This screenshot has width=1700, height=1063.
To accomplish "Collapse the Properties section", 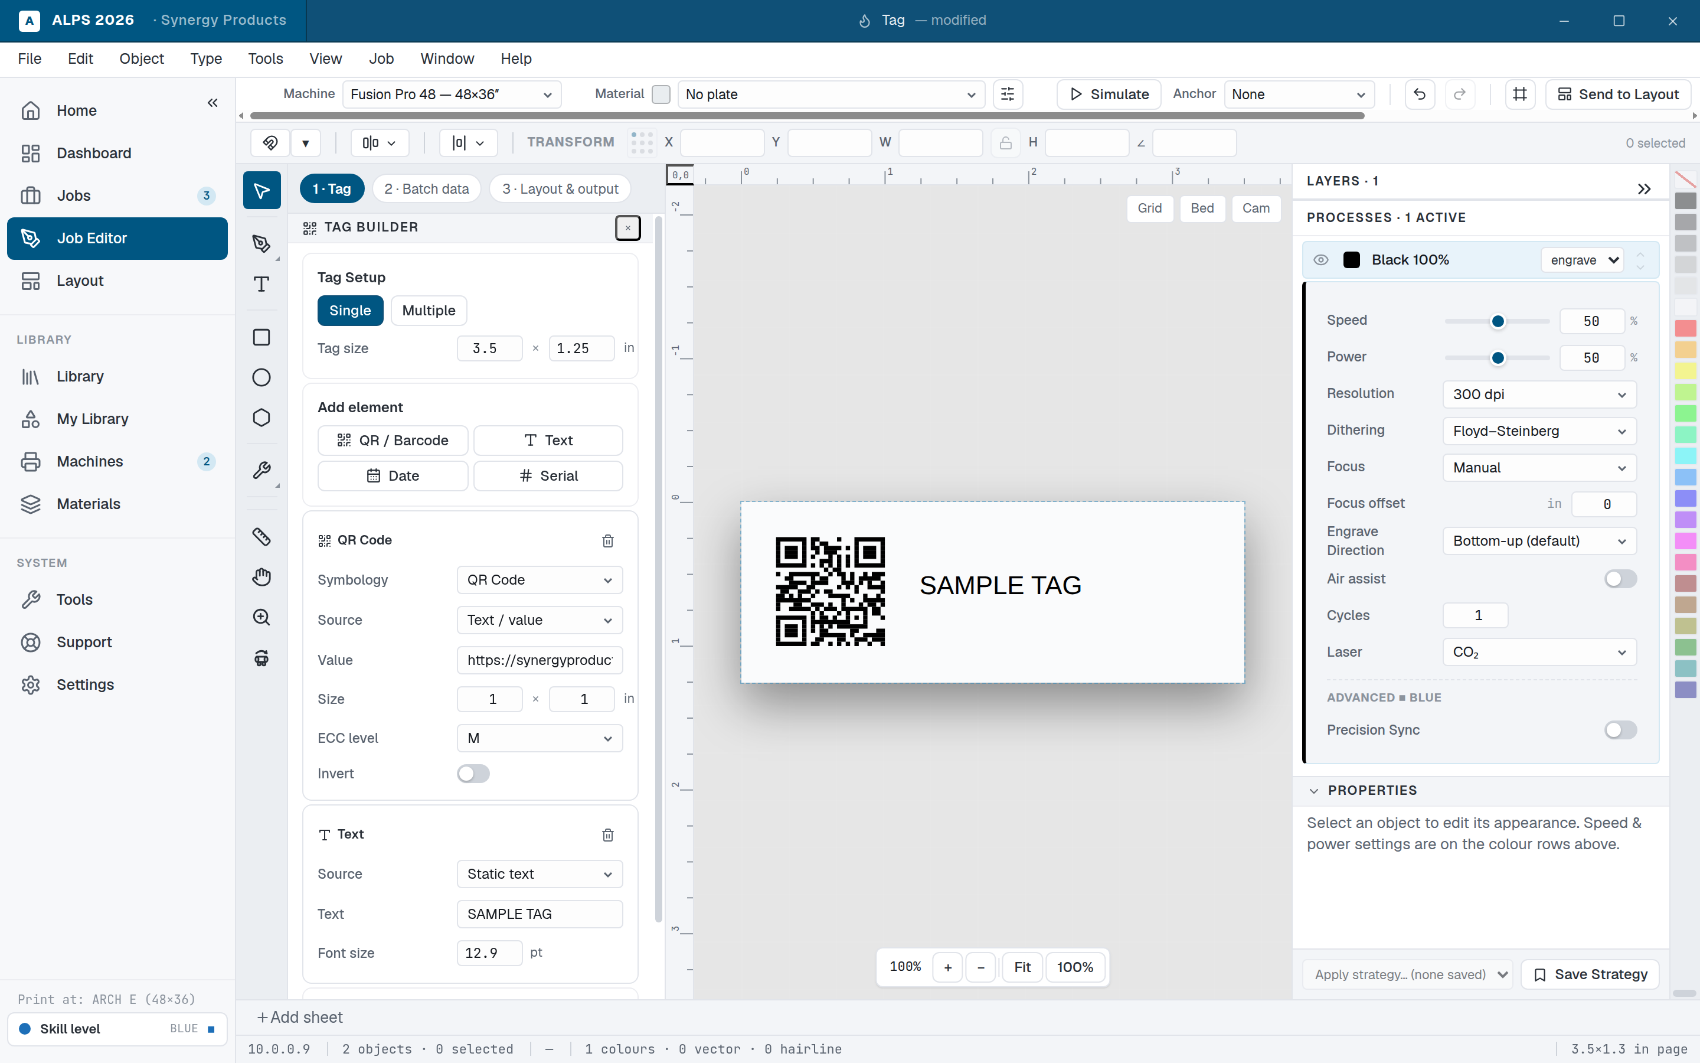I will (x=1313, y=791).
